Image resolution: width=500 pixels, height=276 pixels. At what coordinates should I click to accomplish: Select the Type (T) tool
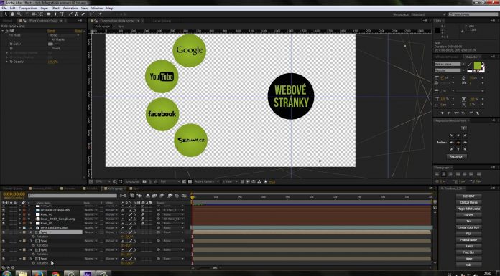point(62,14)
